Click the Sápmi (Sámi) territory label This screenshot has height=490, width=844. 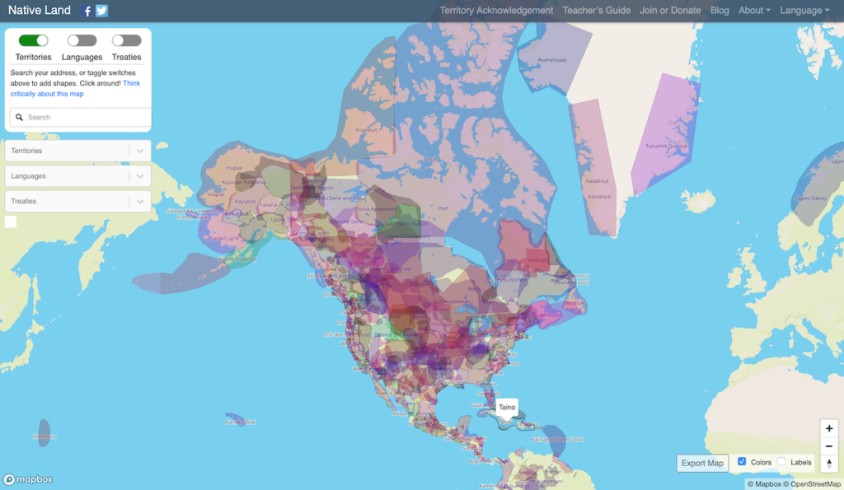pyautogui.click(x=811, y=198)
